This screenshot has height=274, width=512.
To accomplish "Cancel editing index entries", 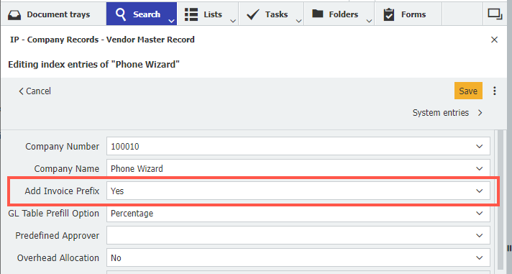I will click(35, 91).
